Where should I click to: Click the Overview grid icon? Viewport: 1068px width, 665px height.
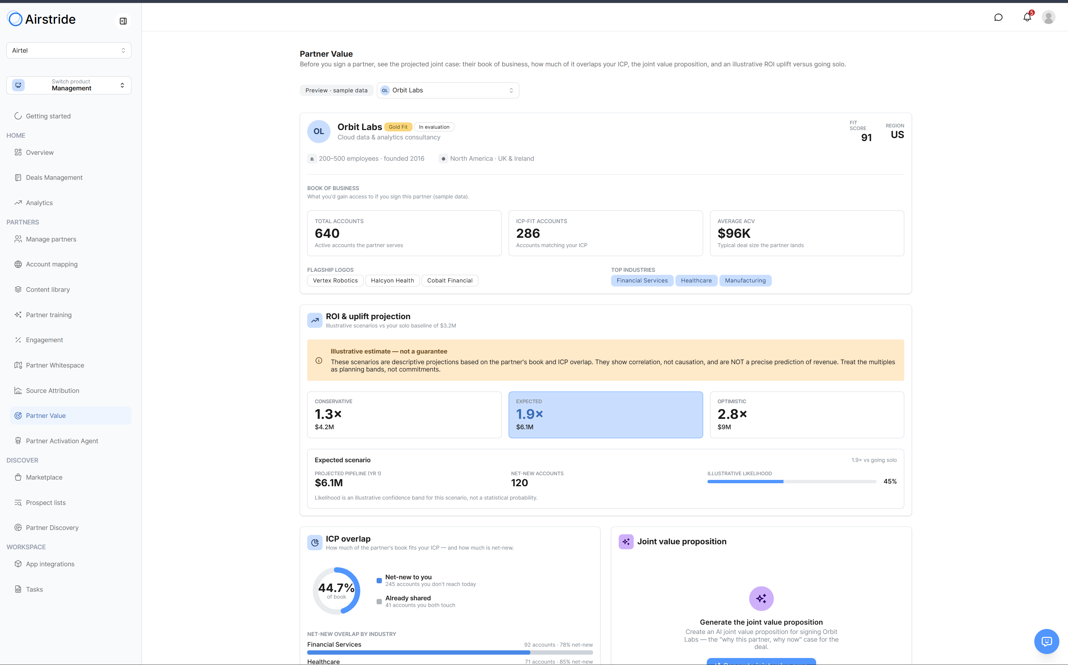point(18,152)
